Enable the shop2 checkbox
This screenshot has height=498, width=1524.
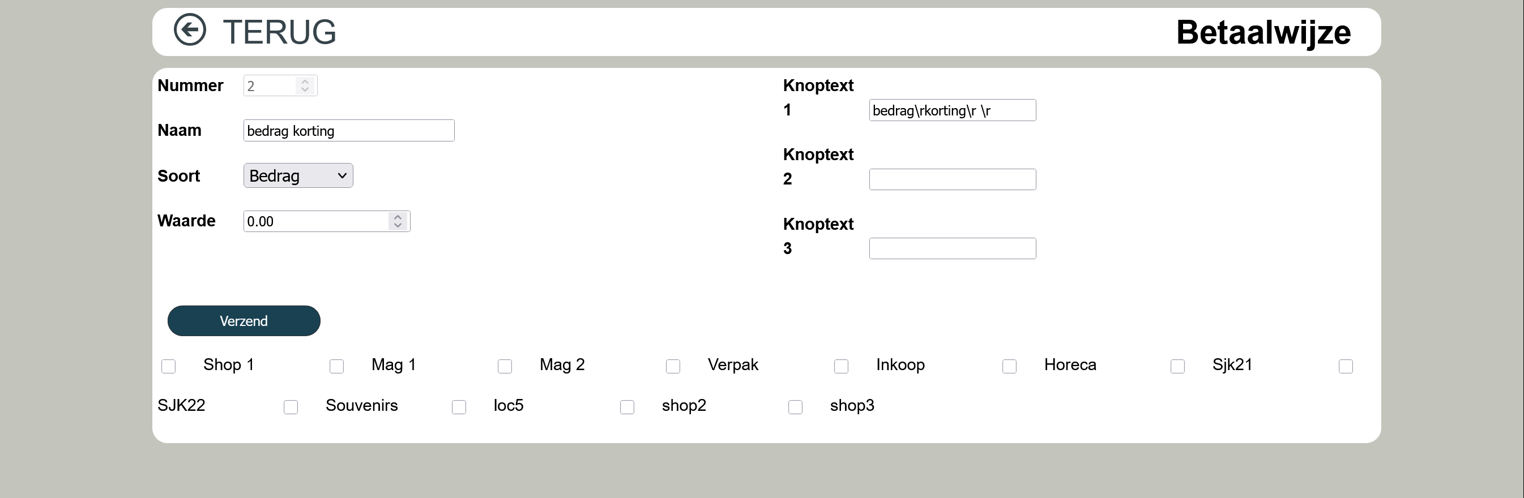(627, 407)
